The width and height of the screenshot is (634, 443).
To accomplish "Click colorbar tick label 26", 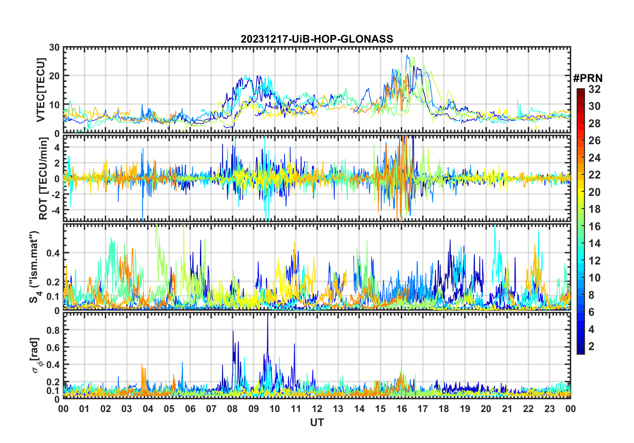I will 594,141.
